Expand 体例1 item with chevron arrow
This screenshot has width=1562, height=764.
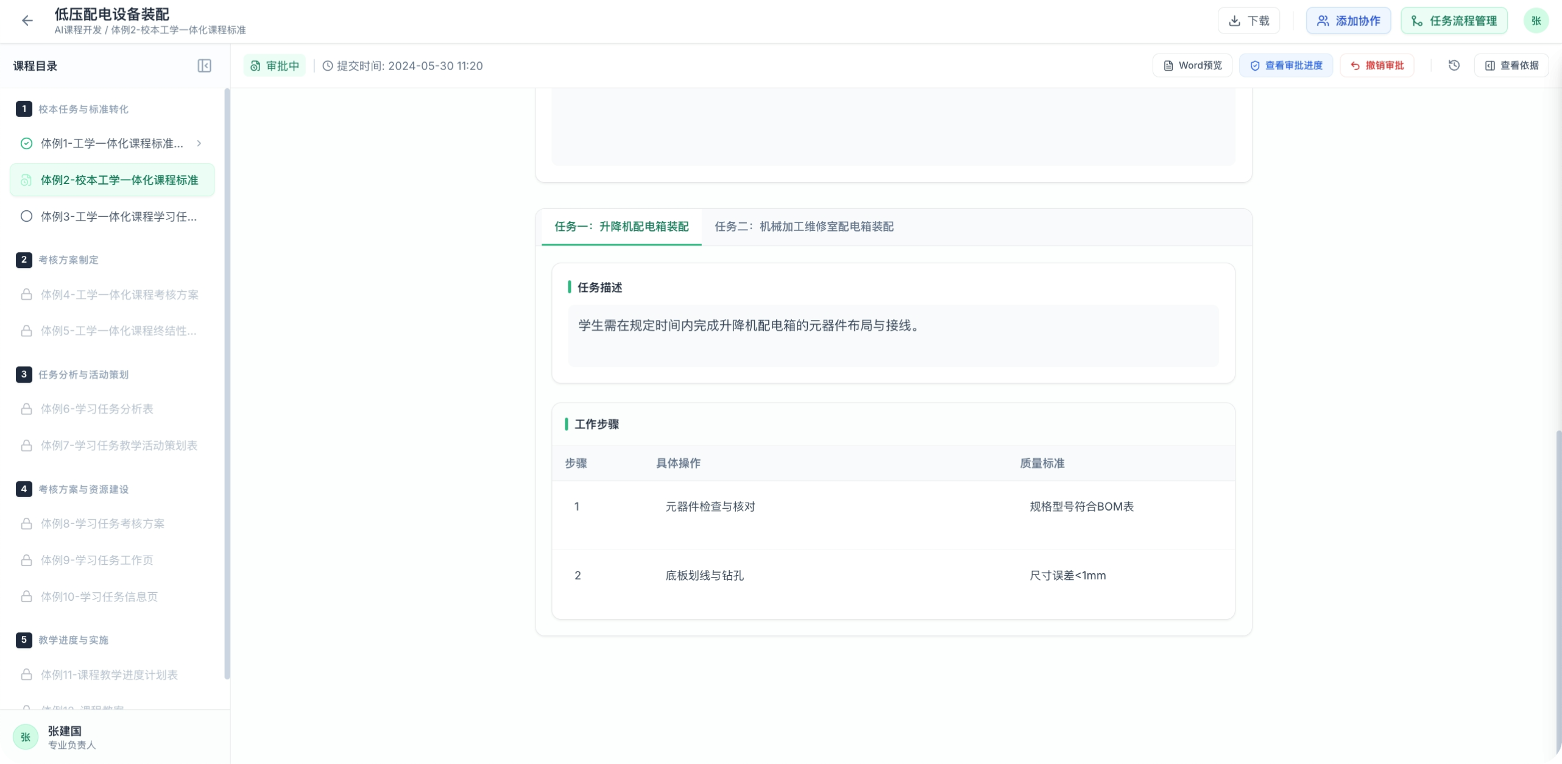click(199, 143)
